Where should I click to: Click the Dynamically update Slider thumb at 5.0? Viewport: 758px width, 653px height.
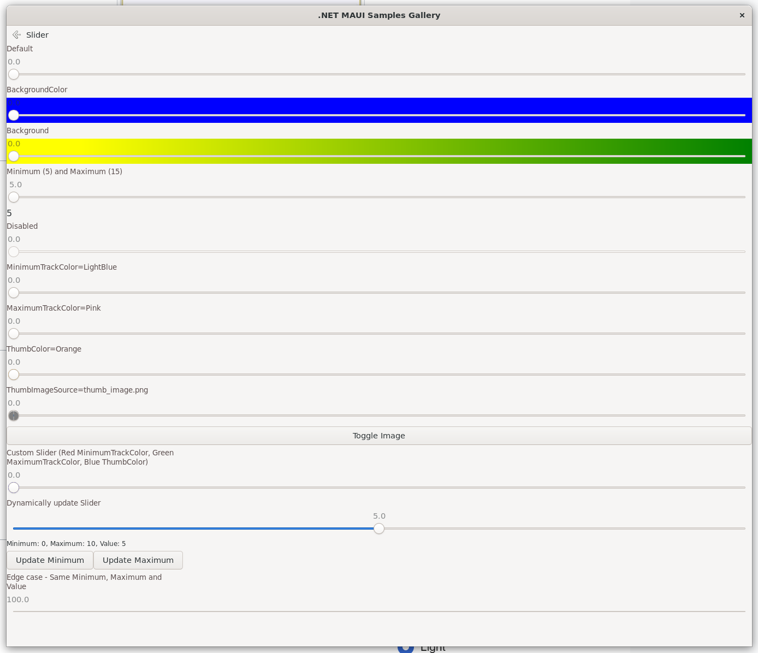[x=379, y=529]
